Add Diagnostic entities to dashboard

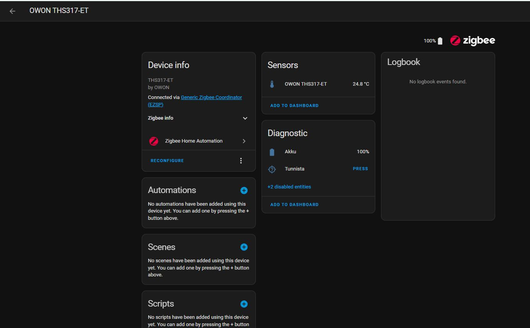pos(294,205)
